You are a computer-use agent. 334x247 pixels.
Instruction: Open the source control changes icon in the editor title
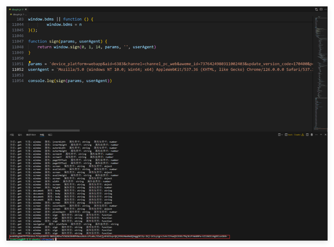(x=316, y=9)
